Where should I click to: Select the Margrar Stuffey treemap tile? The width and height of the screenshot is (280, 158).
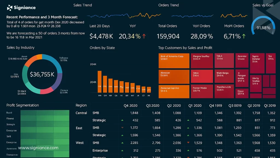pos(202,61)
